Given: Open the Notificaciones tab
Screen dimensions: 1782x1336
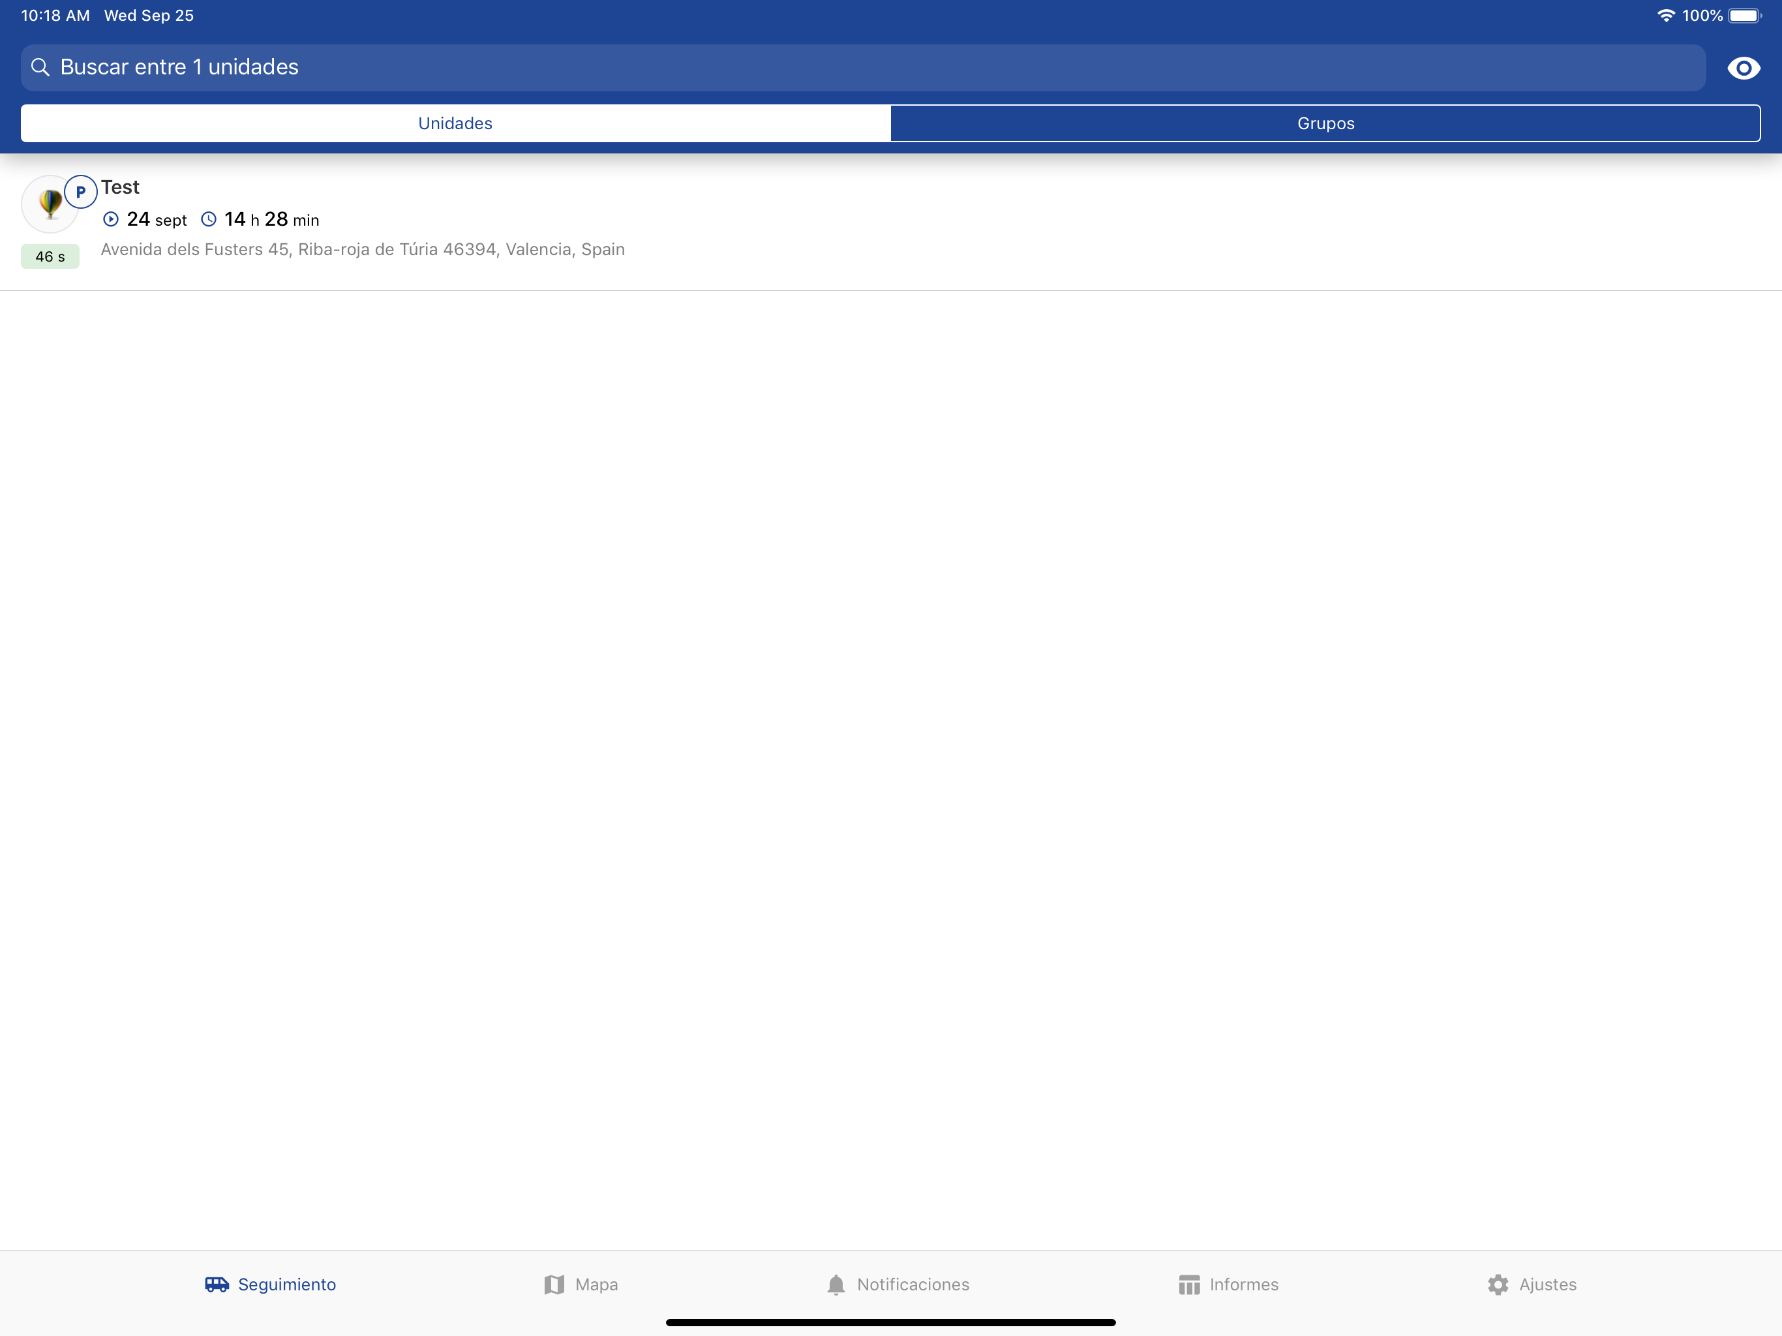Looking at the screenshot, I should pyautogui.click(x=898, y=1284).
